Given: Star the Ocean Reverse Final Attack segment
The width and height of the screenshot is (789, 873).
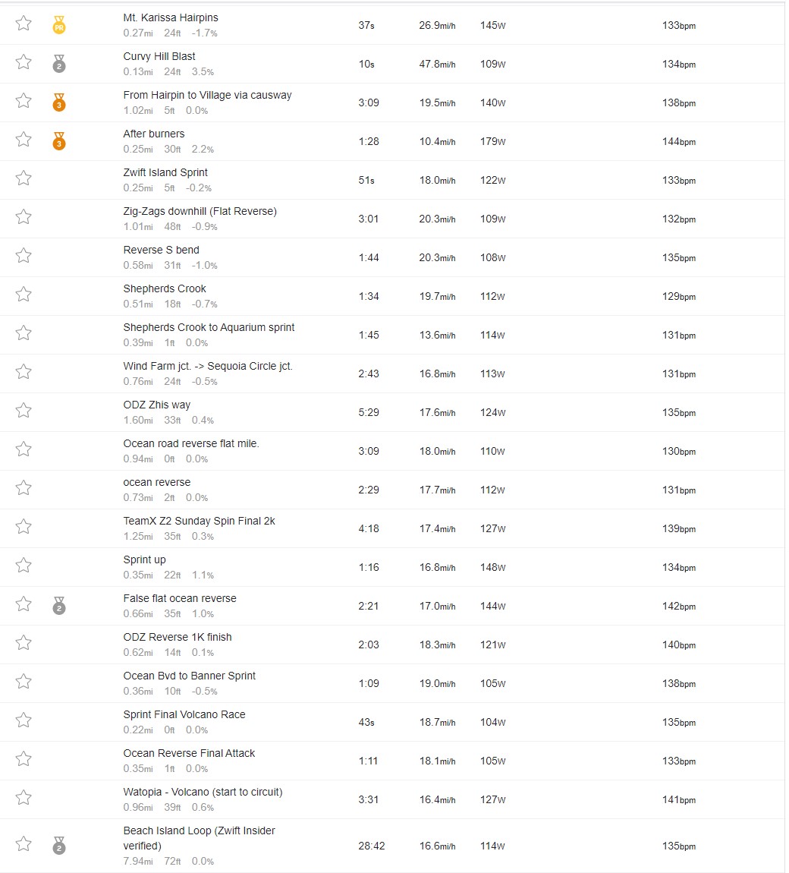Looking at the screenshot, I should click(x=24, y=759).
